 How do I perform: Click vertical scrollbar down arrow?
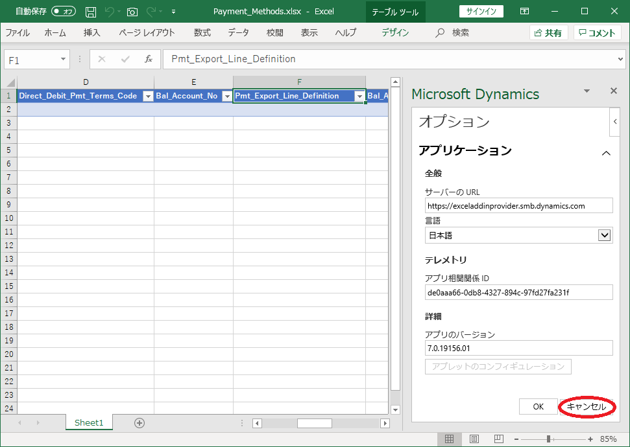pos(395,409)
